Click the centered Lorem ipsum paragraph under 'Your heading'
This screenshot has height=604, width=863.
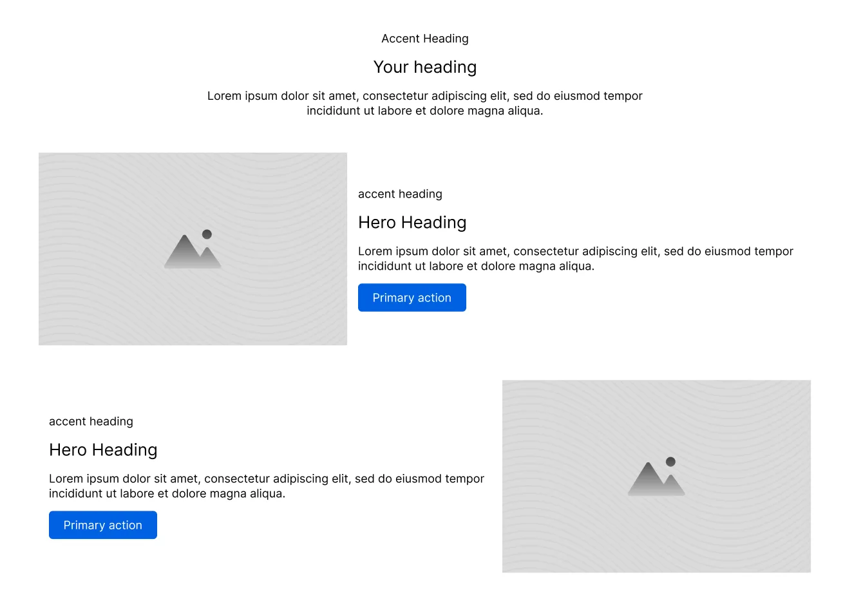425,103
